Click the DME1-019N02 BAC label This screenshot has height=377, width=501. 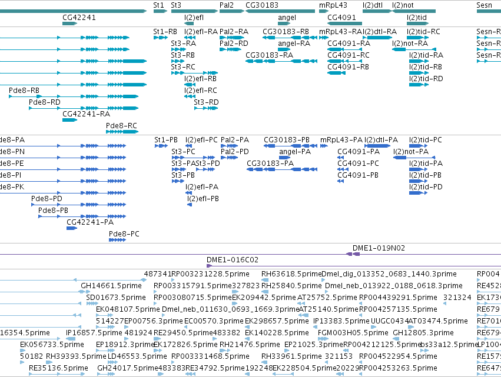pos(379,248)
